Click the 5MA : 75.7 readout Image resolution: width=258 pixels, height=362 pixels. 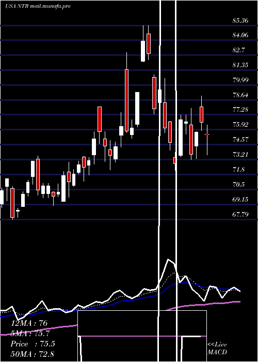(30, 334)
